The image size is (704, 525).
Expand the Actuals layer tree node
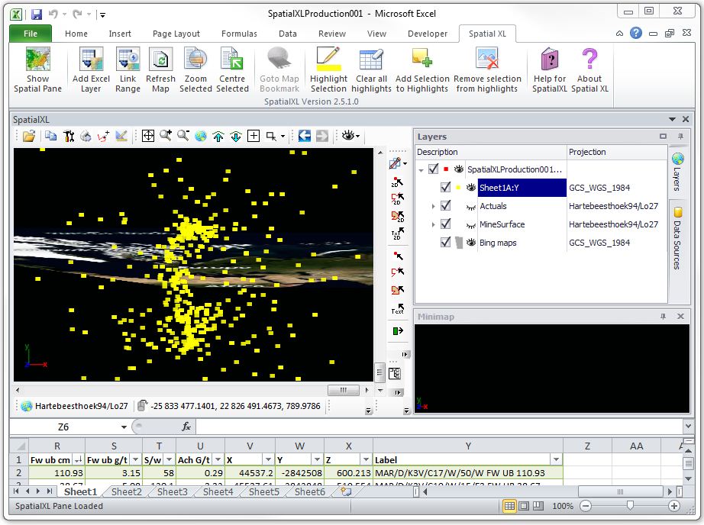point(434,206)
